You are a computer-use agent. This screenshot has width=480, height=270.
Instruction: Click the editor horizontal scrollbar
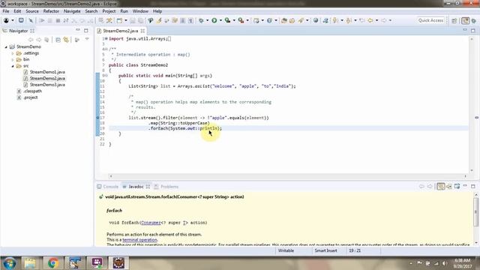tap(288, 176)
